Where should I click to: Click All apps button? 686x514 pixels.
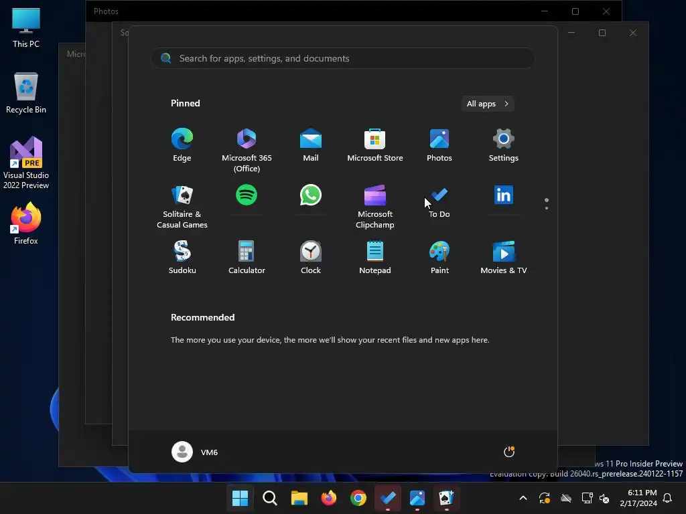pos(488,104)
